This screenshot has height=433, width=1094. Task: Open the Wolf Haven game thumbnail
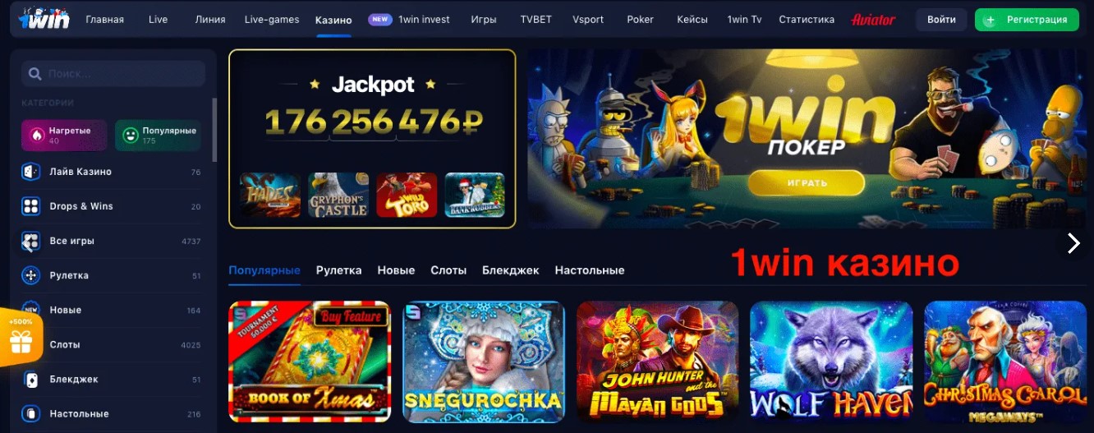[x=831, y=362]
